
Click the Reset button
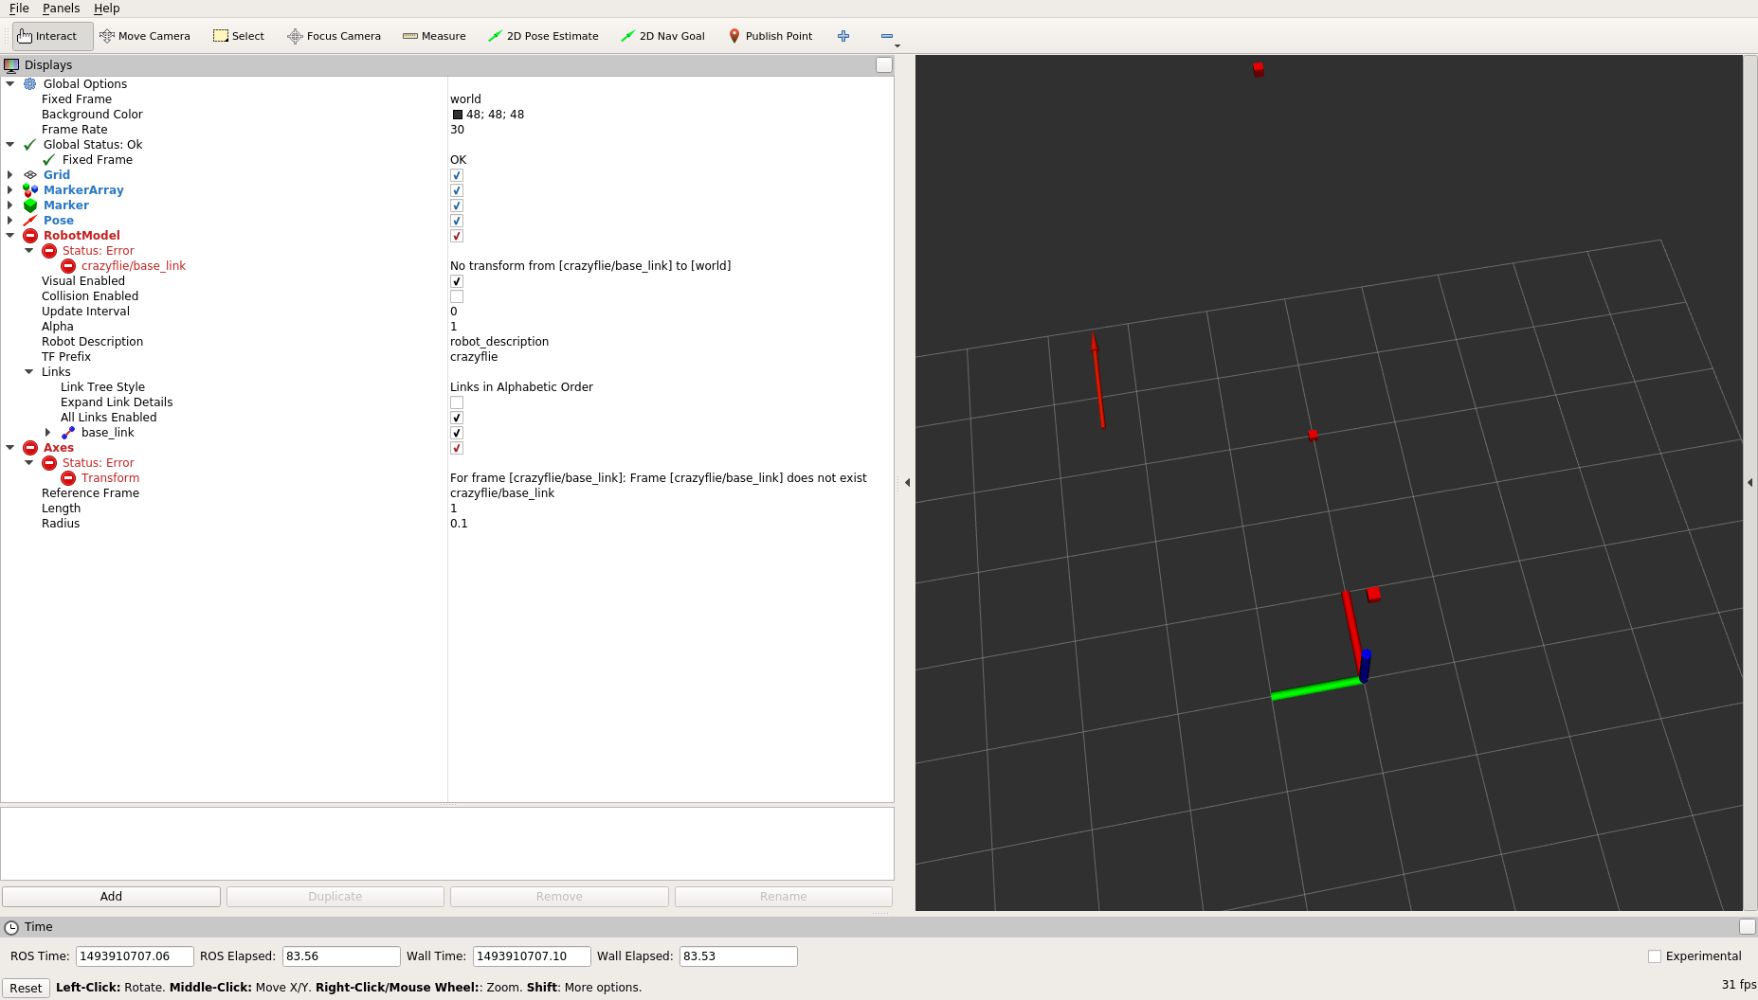pyautogui.click(x=26, y=988)
